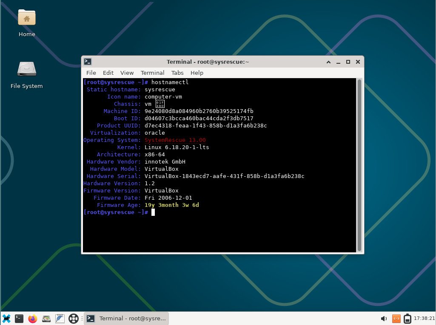Viewport: 436px width, 325px height.
Task: Open Help in the Terminal menu bar
Action: click(197, 73)
